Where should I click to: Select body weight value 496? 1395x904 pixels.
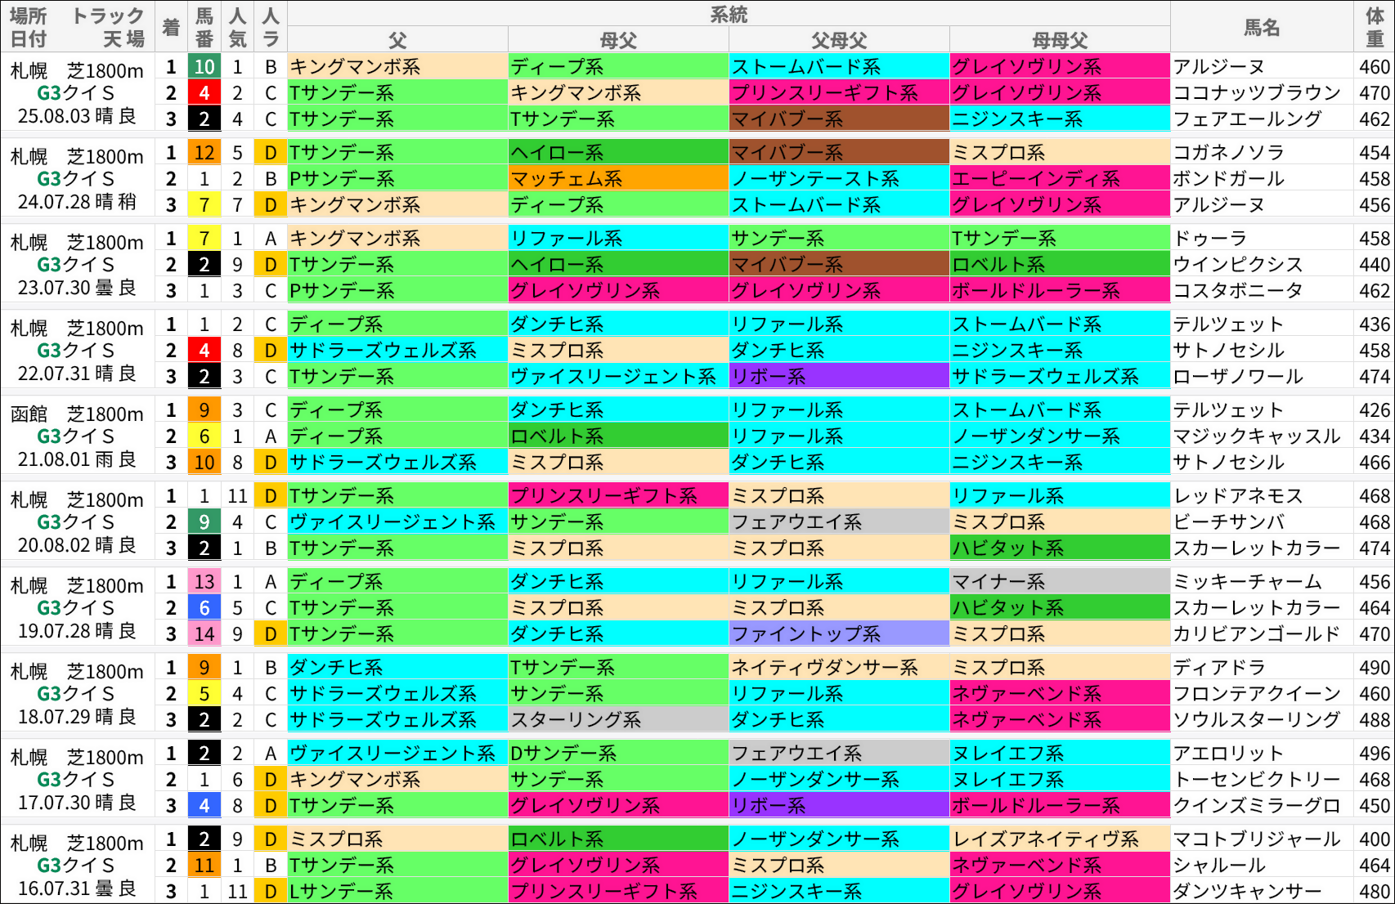(x=1375, y=754)
